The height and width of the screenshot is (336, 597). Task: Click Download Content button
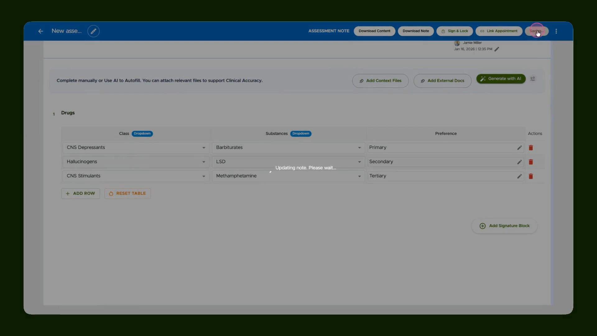click(374, 31)
